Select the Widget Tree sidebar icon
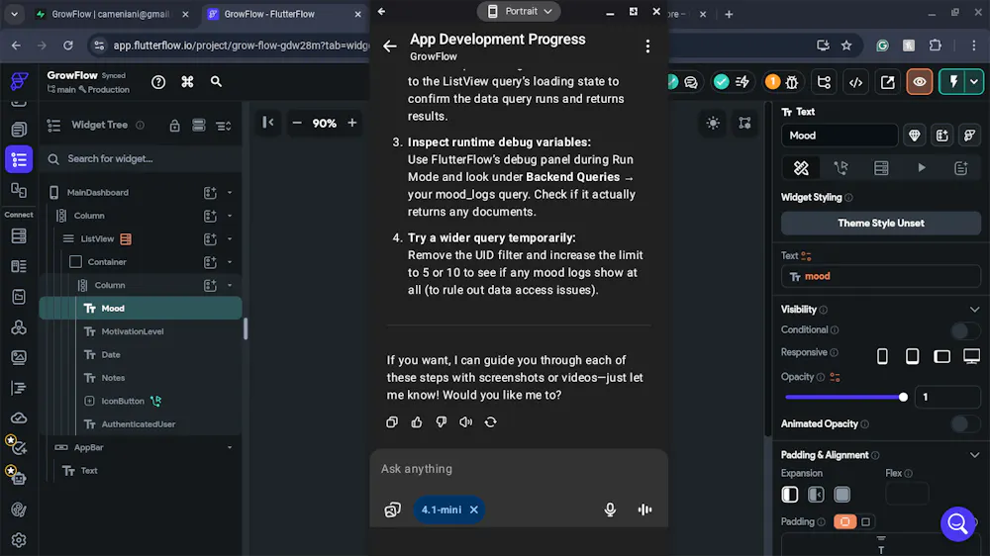The height and width of the screenshot is (556, 990). 19,159
